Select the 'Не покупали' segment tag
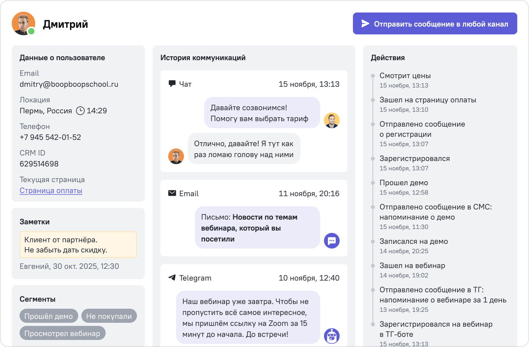Image resolution: width=529 pixels, height=347 pixels. coord(109,316)
